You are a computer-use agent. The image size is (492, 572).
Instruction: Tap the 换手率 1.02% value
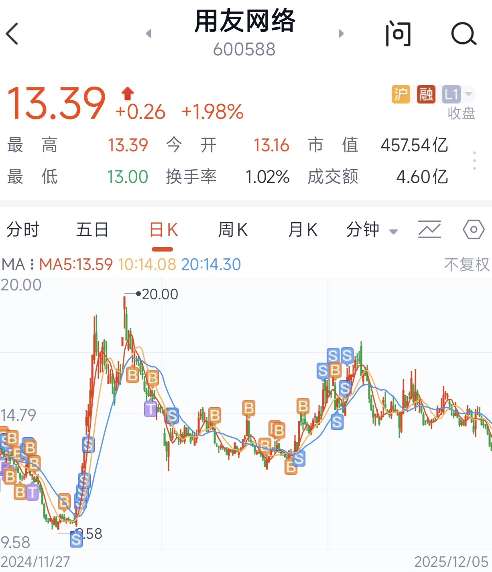click(267, 176)
